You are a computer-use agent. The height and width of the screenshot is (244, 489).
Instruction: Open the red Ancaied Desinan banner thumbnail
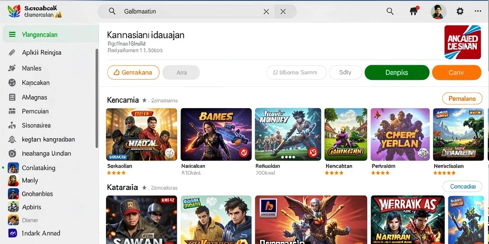tap(462, 42)
